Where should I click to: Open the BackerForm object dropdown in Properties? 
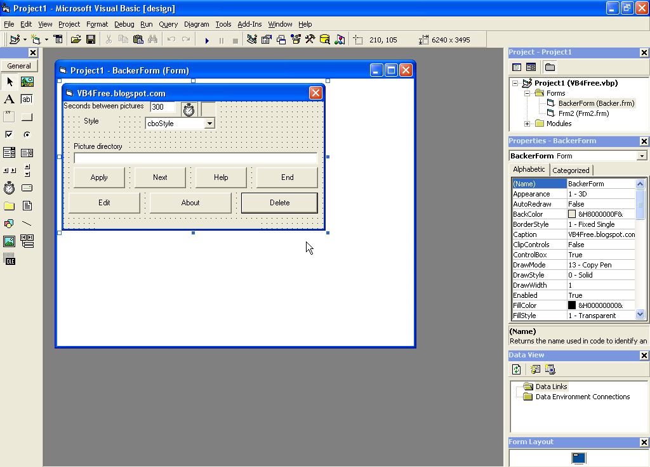point(642,156)
